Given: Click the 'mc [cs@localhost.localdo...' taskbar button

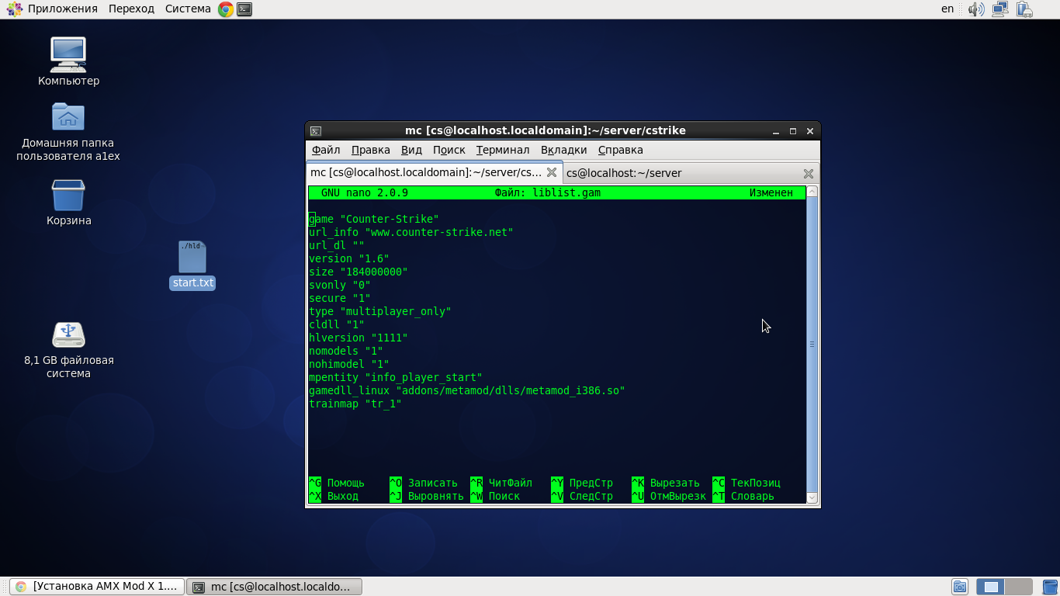Looking at the screenshot, I should coord(274,587).
